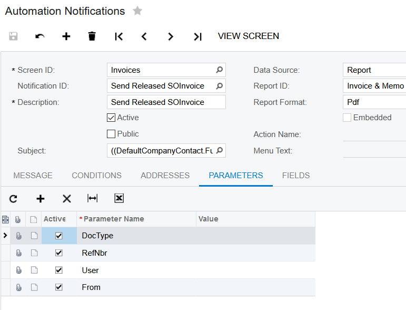Viewport: 406px width, 310px height.
Task: Enable the Public checkbox
Action: click(111, 134)
